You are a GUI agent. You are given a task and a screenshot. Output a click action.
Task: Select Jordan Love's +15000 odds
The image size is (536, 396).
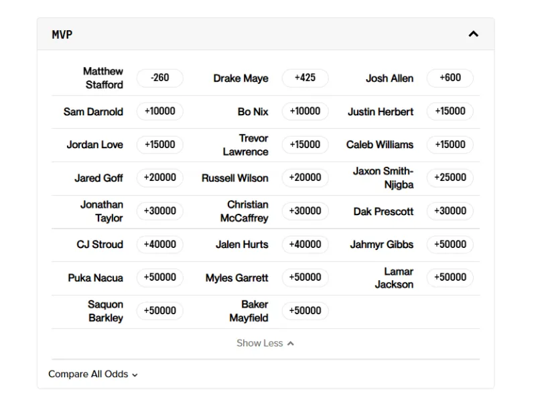159,145
